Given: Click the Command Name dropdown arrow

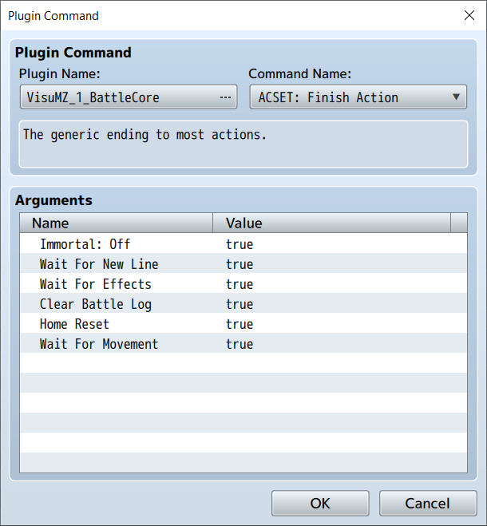Looking at the screenshot, I should pos(456,97).
